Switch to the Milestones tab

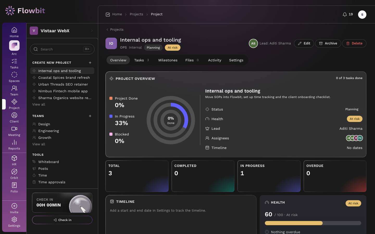coord(168,60)
